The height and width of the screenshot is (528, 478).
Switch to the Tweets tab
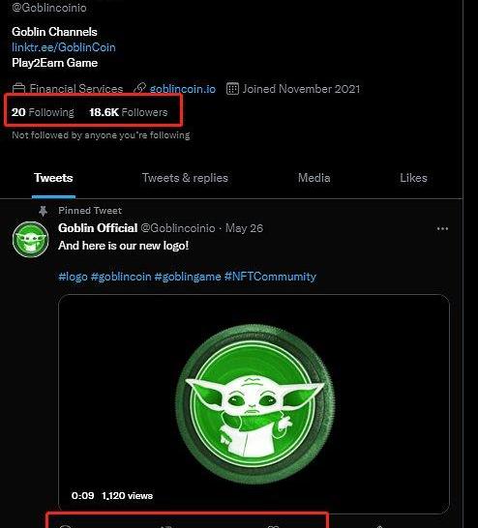(53, 178)
